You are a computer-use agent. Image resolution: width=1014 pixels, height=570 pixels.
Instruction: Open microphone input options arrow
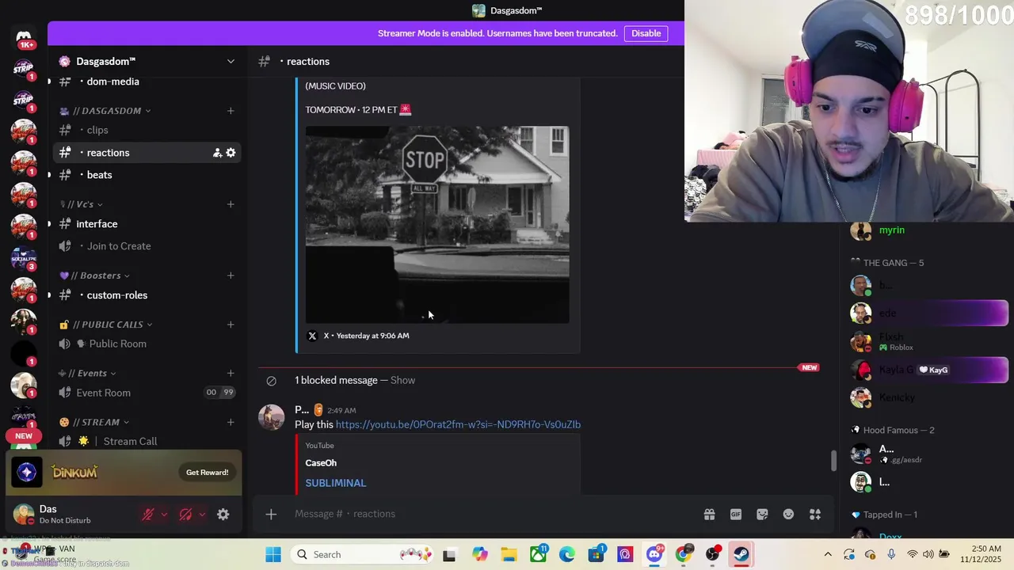(x=164, y=515)
